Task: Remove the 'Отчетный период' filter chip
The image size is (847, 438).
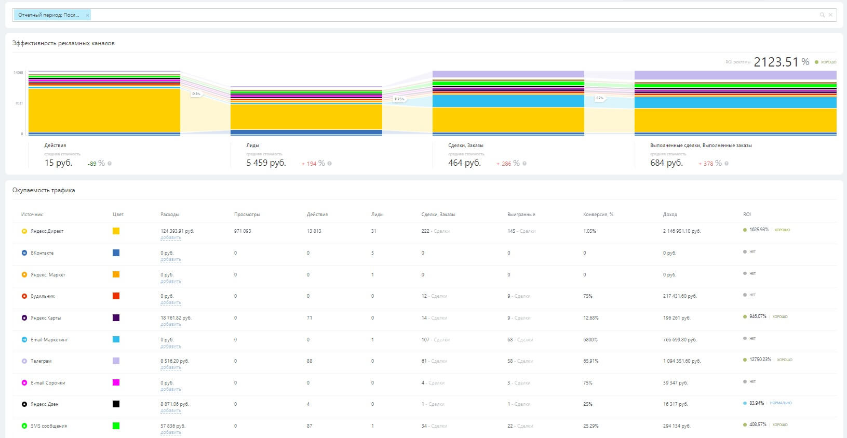Action: 87,16
